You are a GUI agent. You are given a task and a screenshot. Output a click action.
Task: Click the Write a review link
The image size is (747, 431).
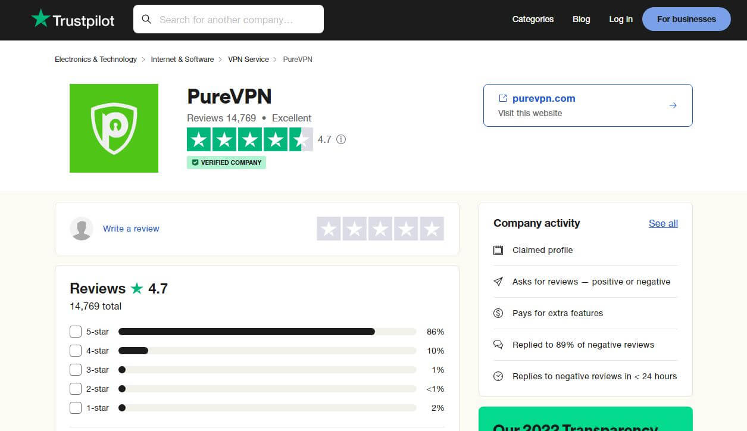pyautogui.click(x=131, y=229)
